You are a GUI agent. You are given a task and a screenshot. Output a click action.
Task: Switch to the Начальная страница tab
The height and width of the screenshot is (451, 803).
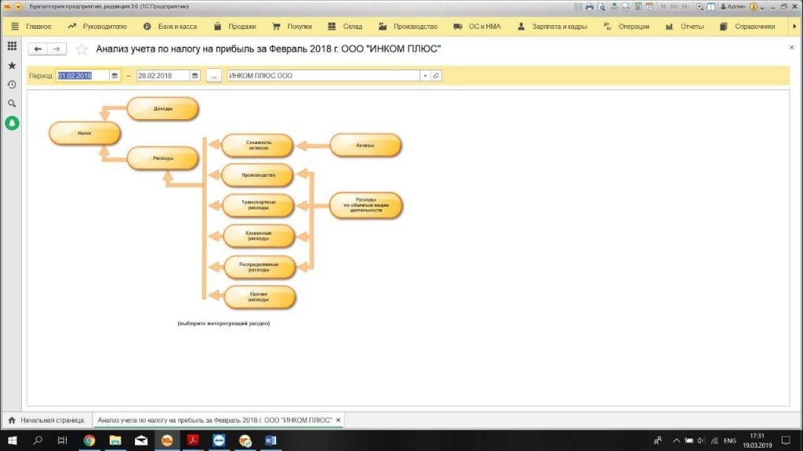(x=46, y=420)
